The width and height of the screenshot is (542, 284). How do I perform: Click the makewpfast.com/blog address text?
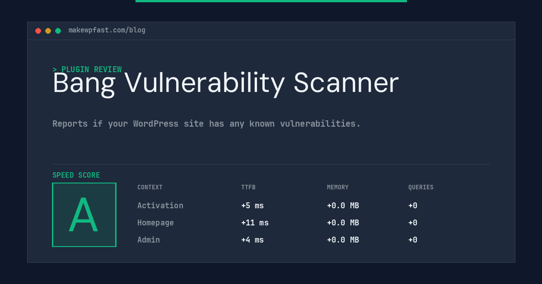[x=107, y=30]
